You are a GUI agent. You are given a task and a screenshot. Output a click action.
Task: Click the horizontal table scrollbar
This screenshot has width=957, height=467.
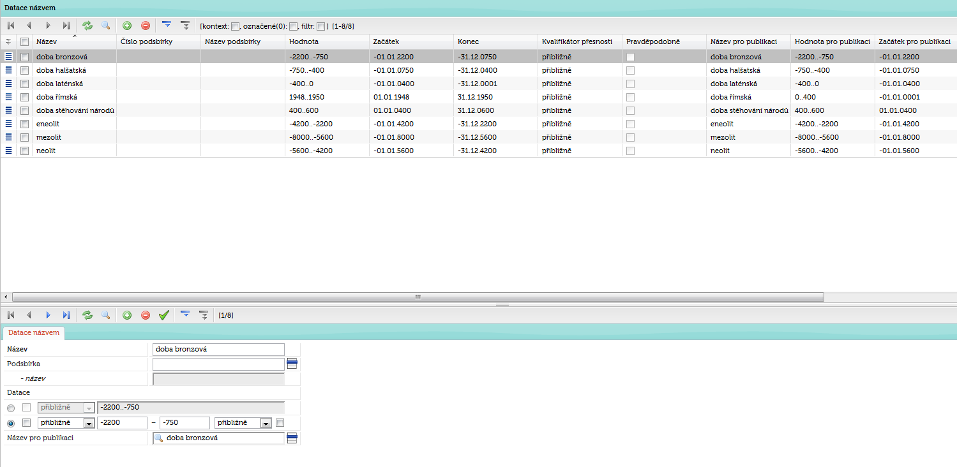[418, 297]
